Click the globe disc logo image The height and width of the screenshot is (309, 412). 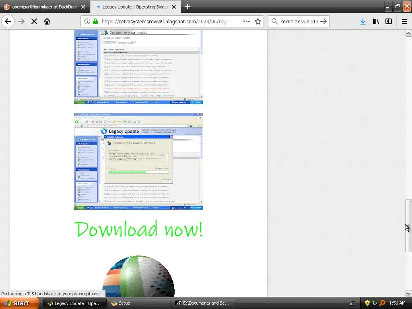[x=138, y=276]
